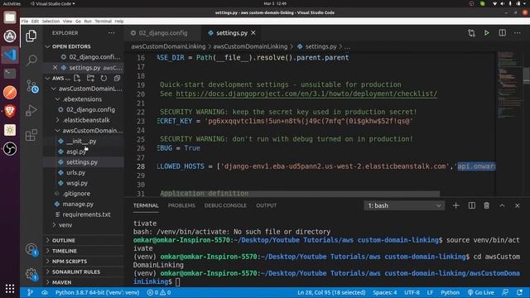Show applications grid in dock
The width and height of the screenshot is (530, 298).
pos(10,289)
